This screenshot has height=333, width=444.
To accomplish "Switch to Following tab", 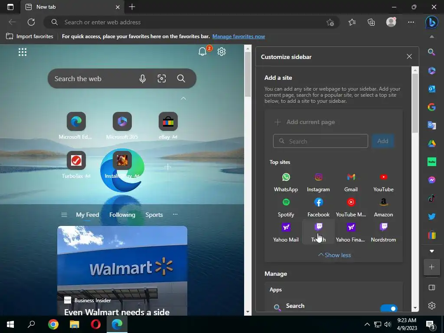I will (x=122, y=215).
